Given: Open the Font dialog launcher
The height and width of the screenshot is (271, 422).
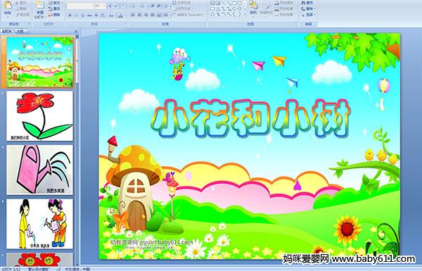Looking at the screenshot, I should tap(126, 24).
